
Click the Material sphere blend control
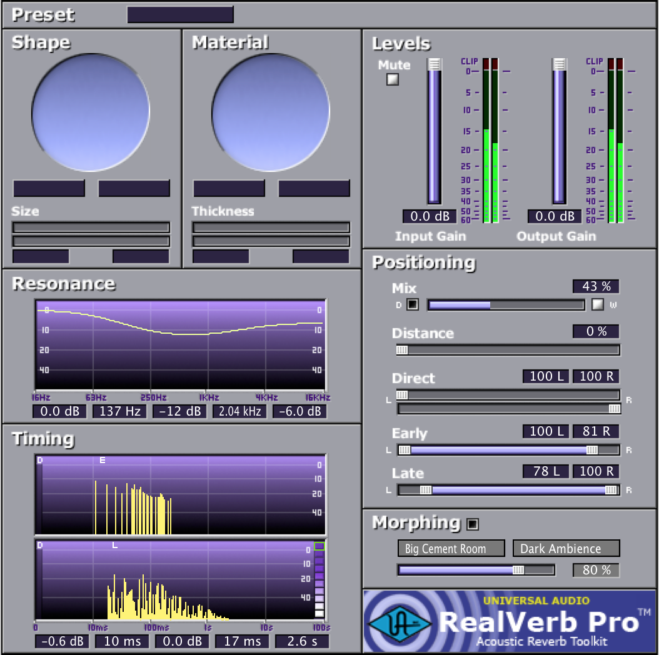(271, 112)
